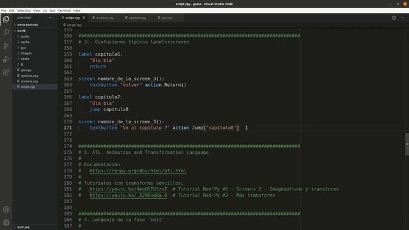Open the Accounts menu icon
Screen dimensions: 409x230
[x=6, y=210]
